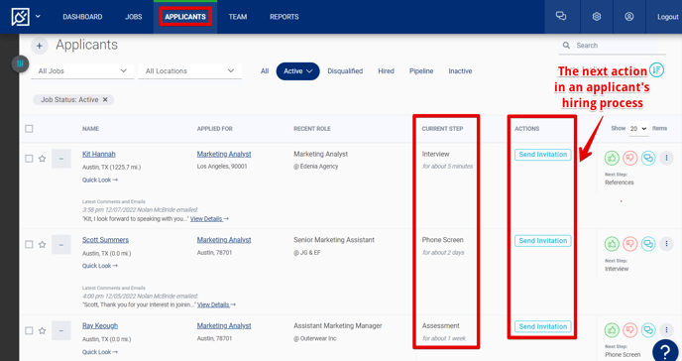Open Kit Hannah's applicant profile
This screenshot has width=682, height=361.
[x=99, y=155]
